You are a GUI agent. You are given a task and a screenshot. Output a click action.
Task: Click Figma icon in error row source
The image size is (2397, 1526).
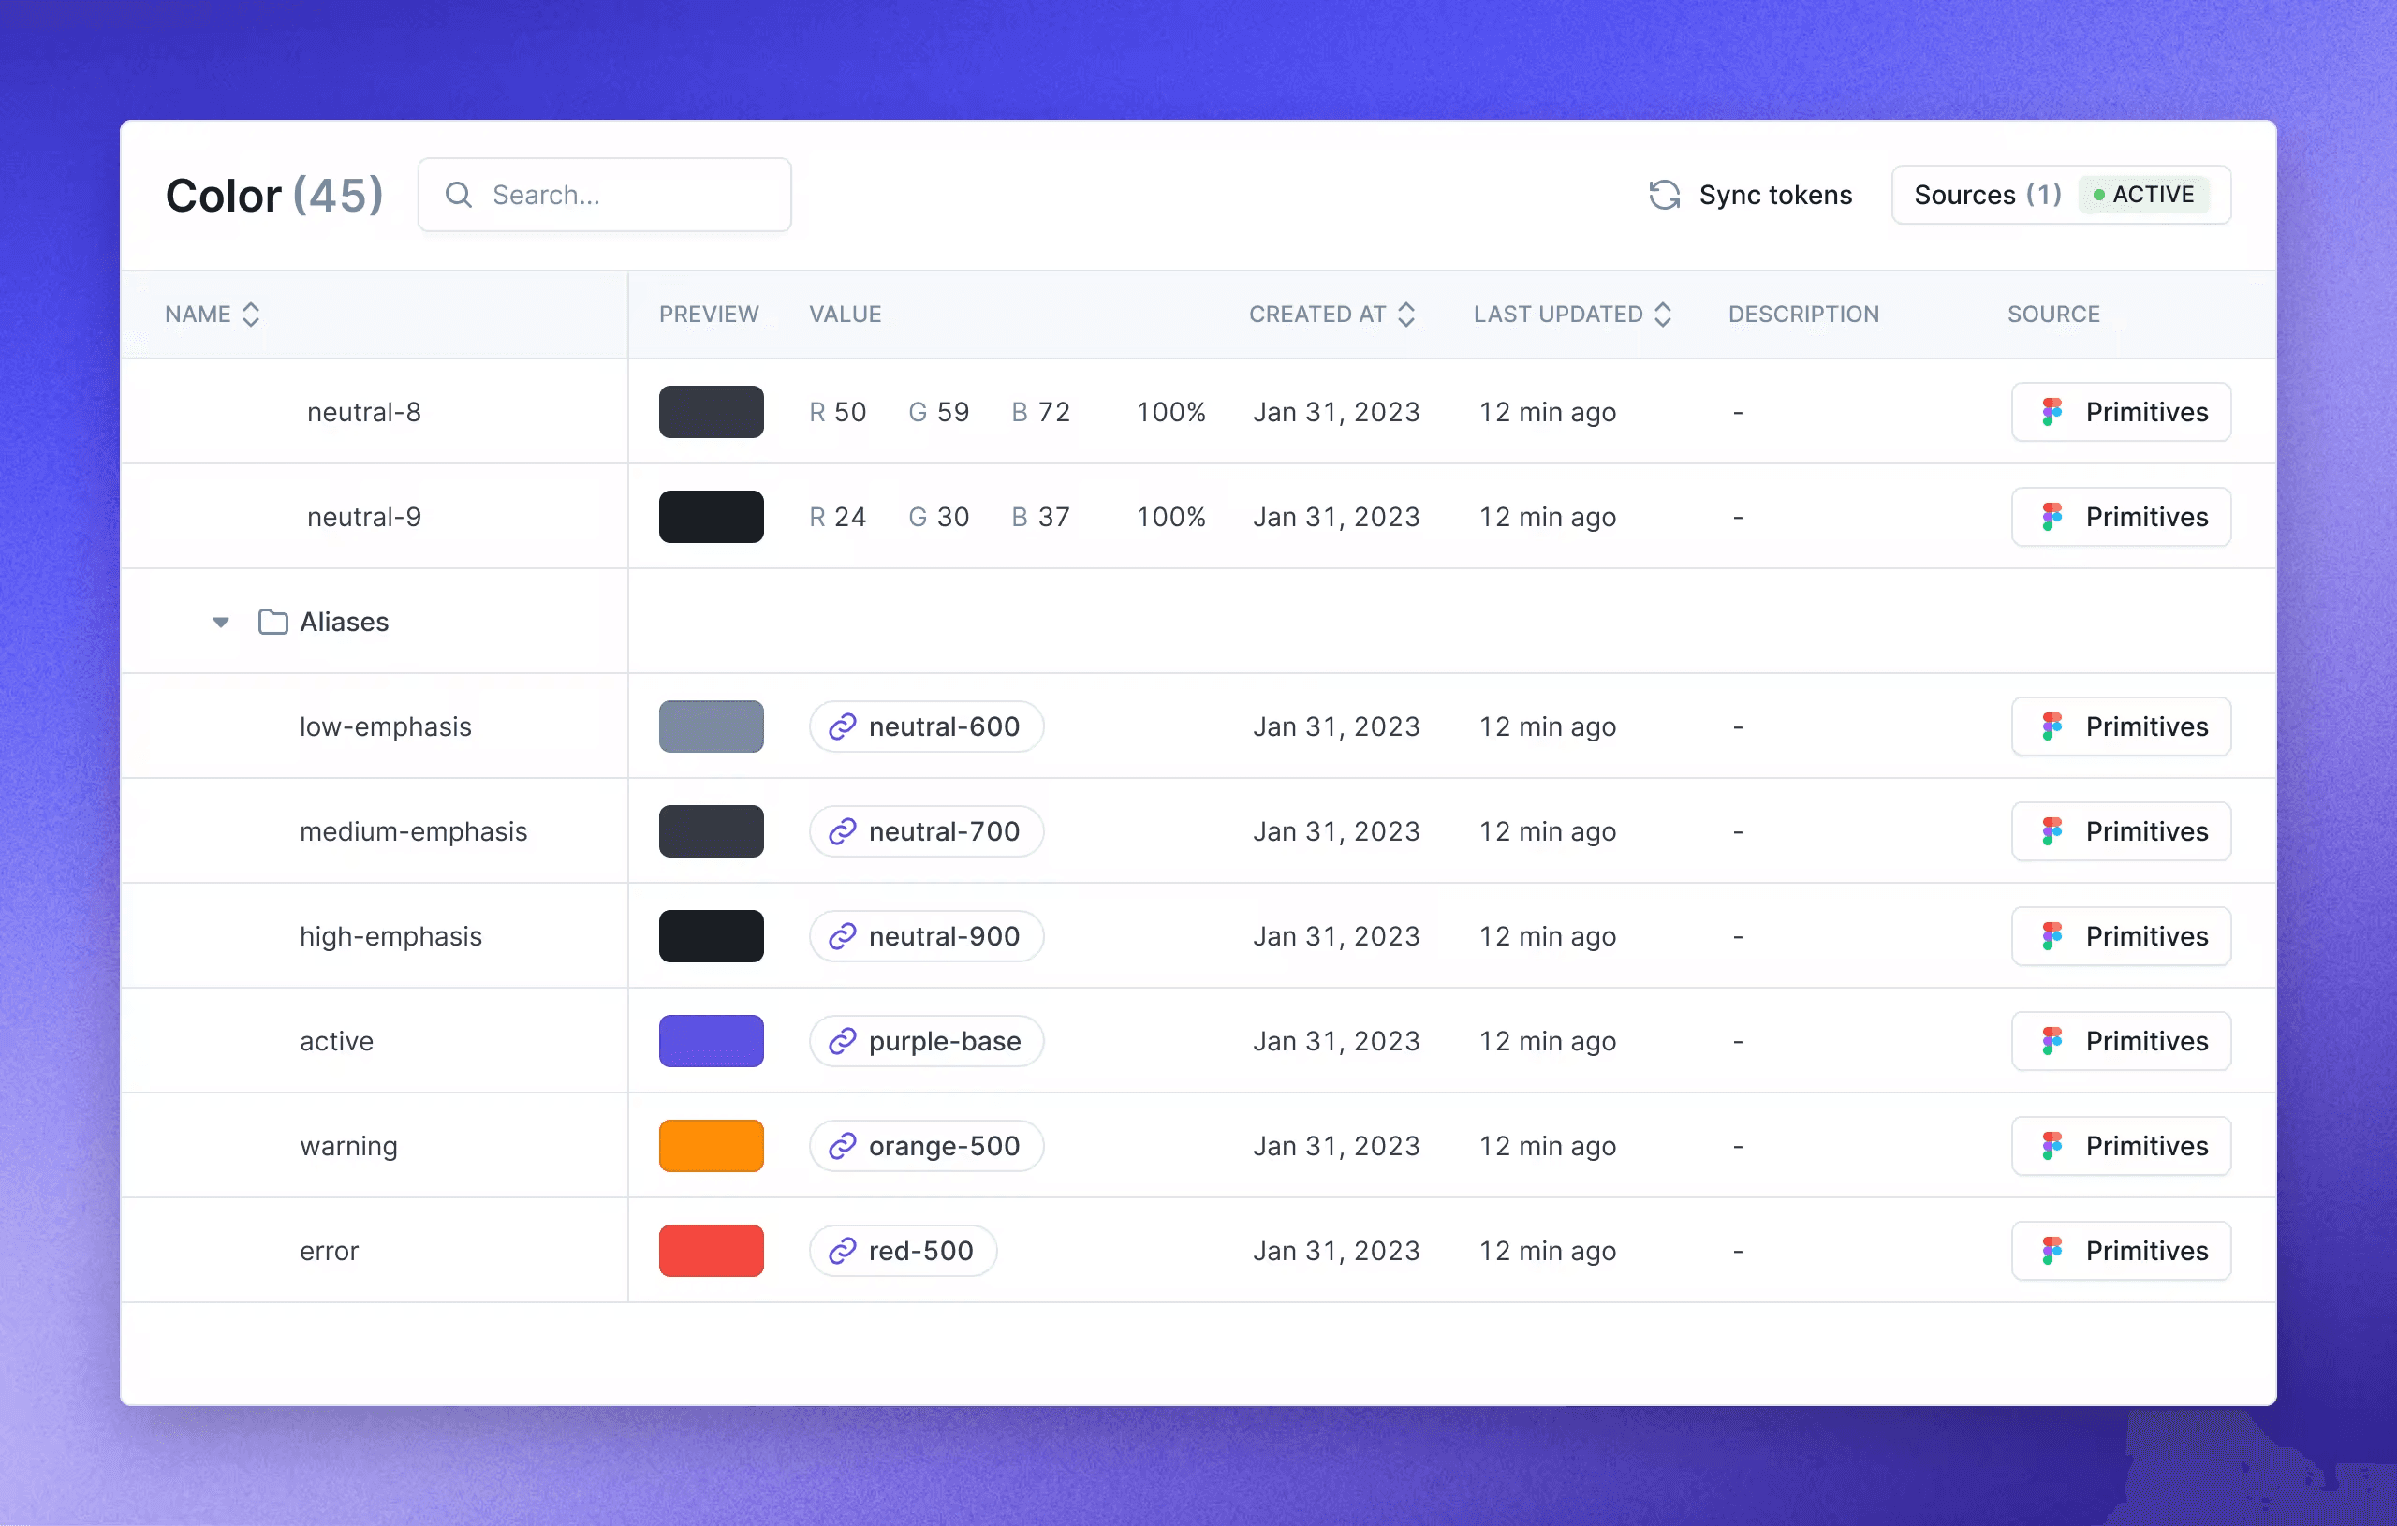[2051, 1250]
